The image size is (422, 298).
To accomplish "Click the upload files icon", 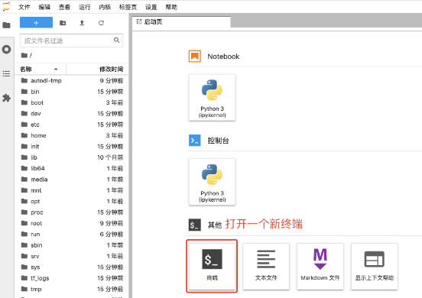I will pos(82,23).
